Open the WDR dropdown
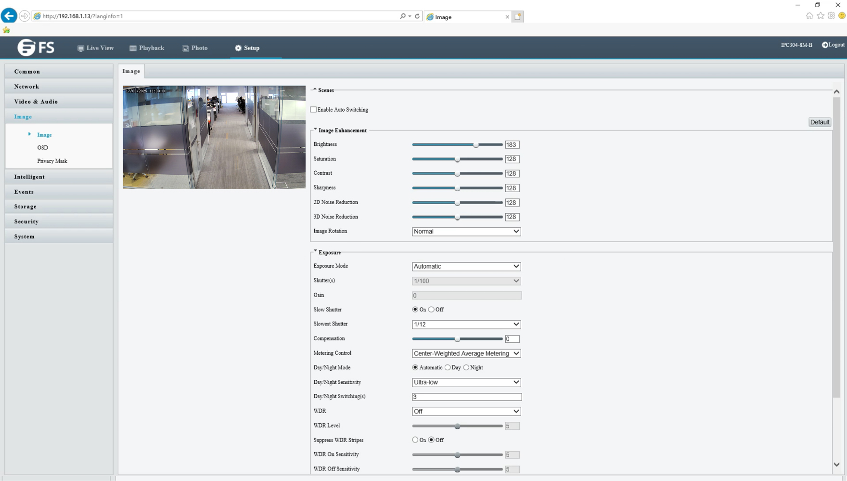 (x=465, y=411)
